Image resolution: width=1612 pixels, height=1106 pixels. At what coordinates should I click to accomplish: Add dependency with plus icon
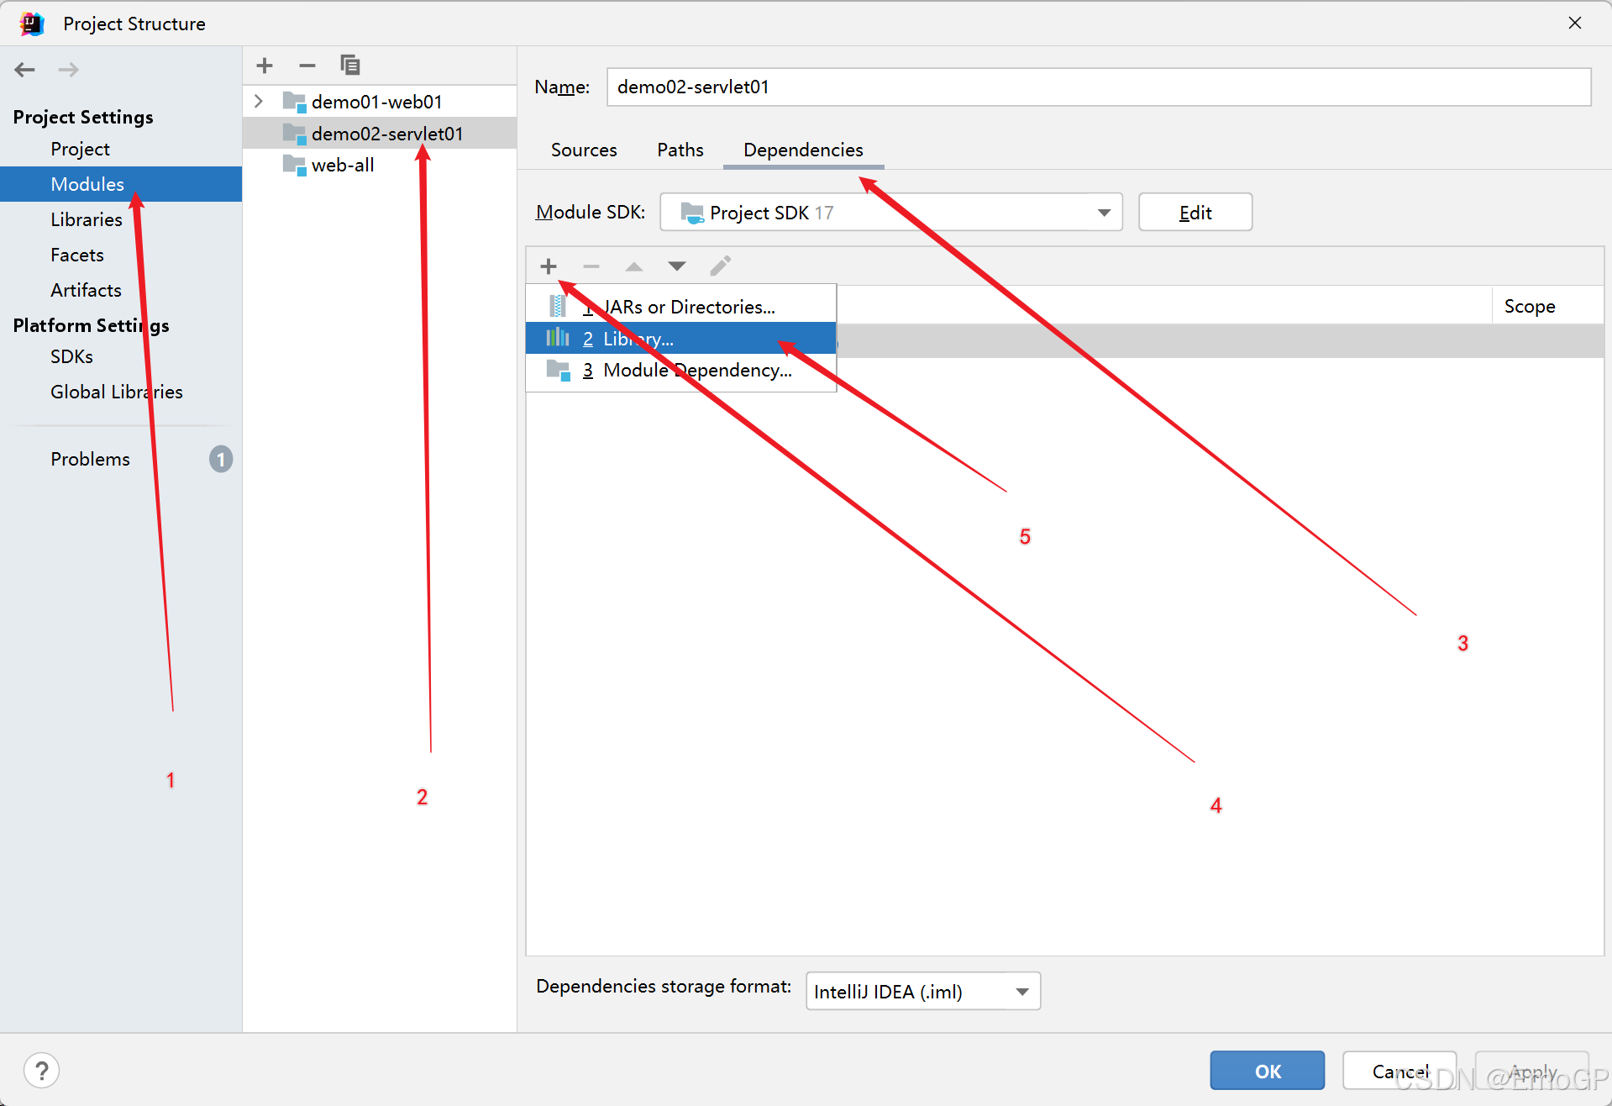pos(549,266)
